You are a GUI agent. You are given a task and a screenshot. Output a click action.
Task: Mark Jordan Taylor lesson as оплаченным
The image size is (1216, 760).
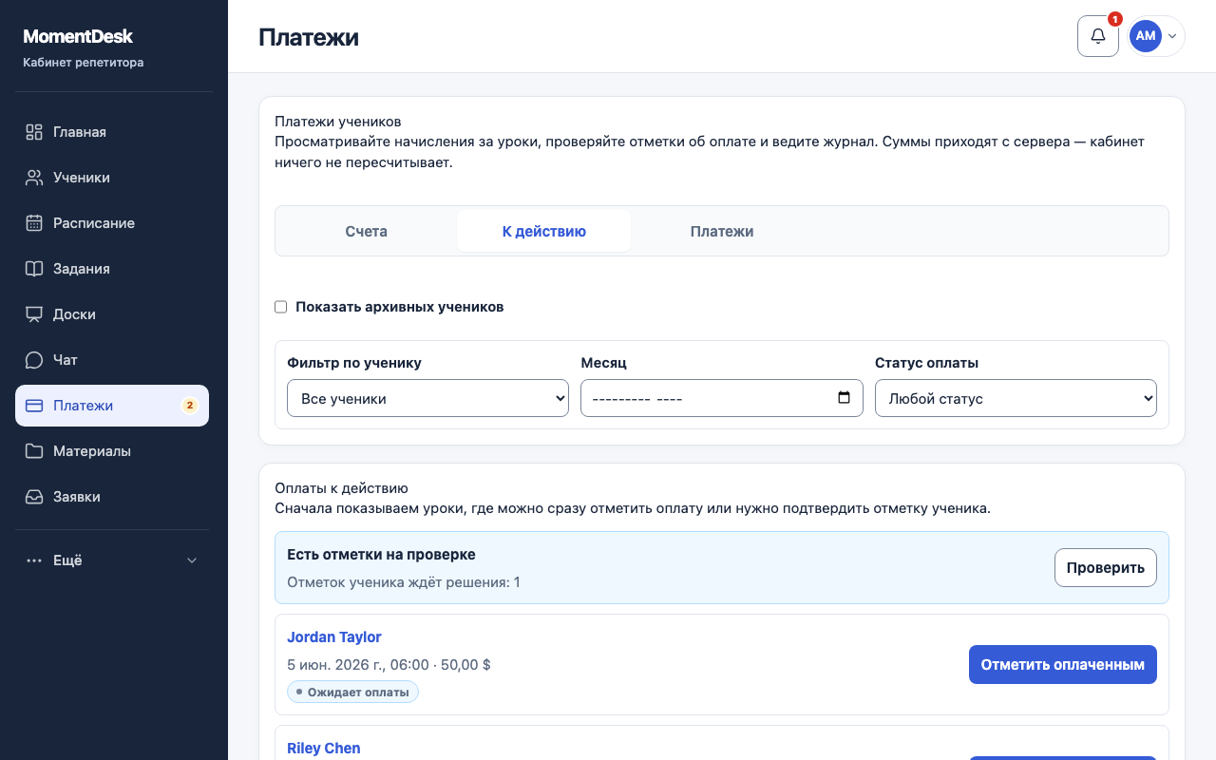tap(1063, 664)
